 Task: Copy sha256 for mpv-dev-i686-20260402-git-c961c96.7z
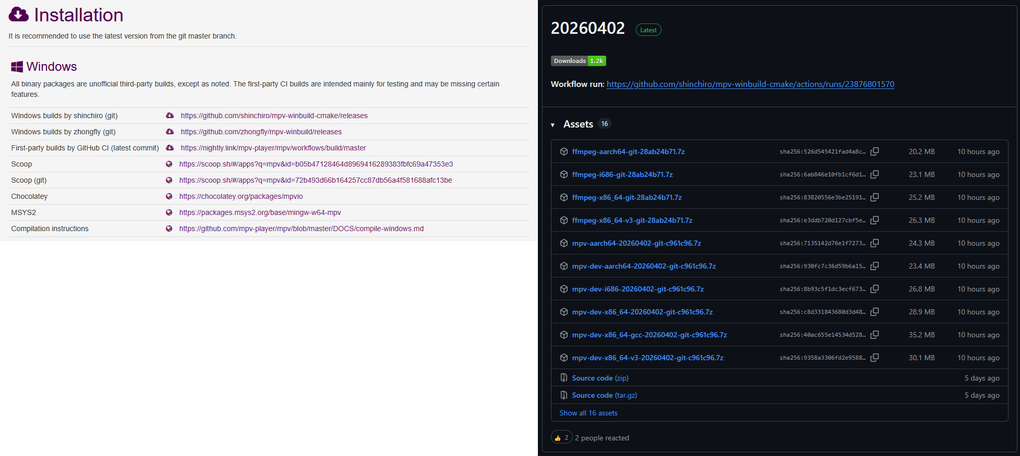pyautogui.click(x=875, y=289)
